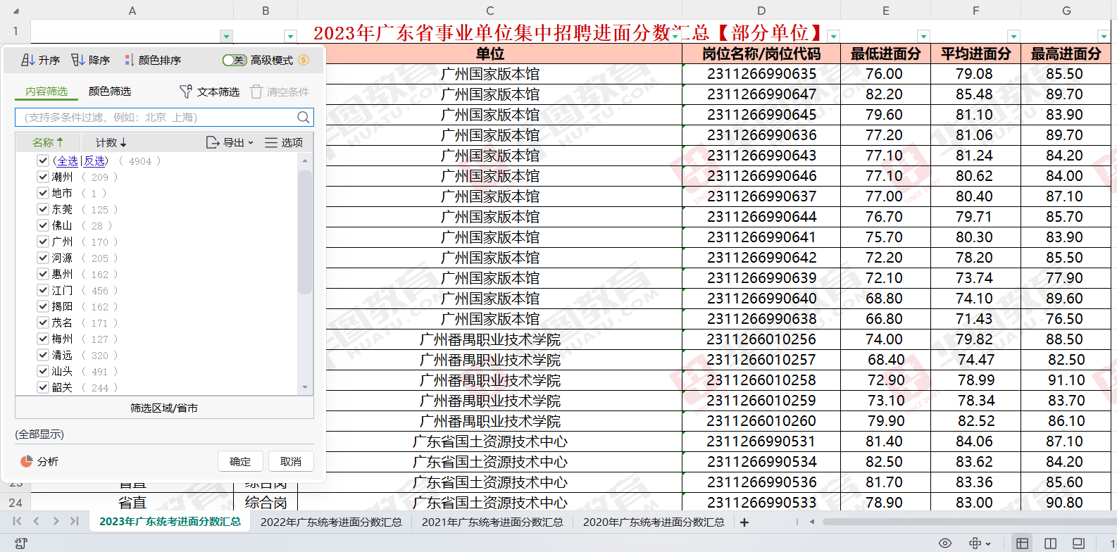Open sheet 2023年广东统考进面分数汇总
The image size is (1117, 552).
[170, 522]
